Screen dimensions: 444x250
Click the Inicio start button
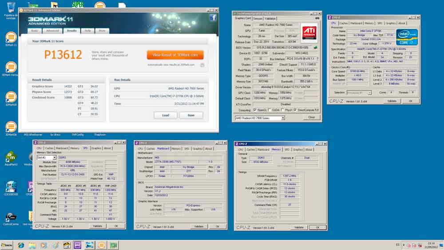tap(7, 245)
